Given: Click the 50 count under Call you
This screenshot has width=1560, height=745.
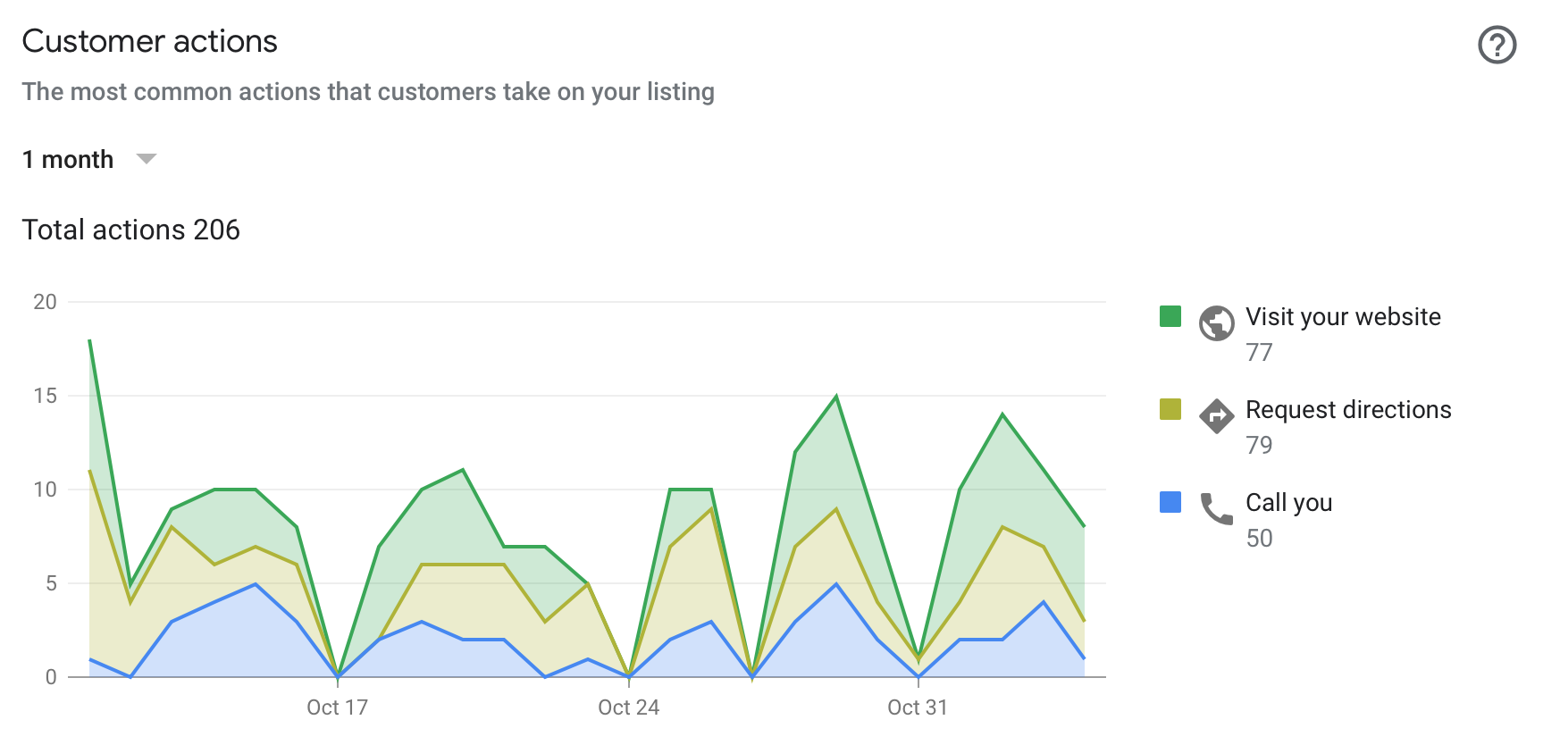Looking at the screenshot, I should (1259, 539).
